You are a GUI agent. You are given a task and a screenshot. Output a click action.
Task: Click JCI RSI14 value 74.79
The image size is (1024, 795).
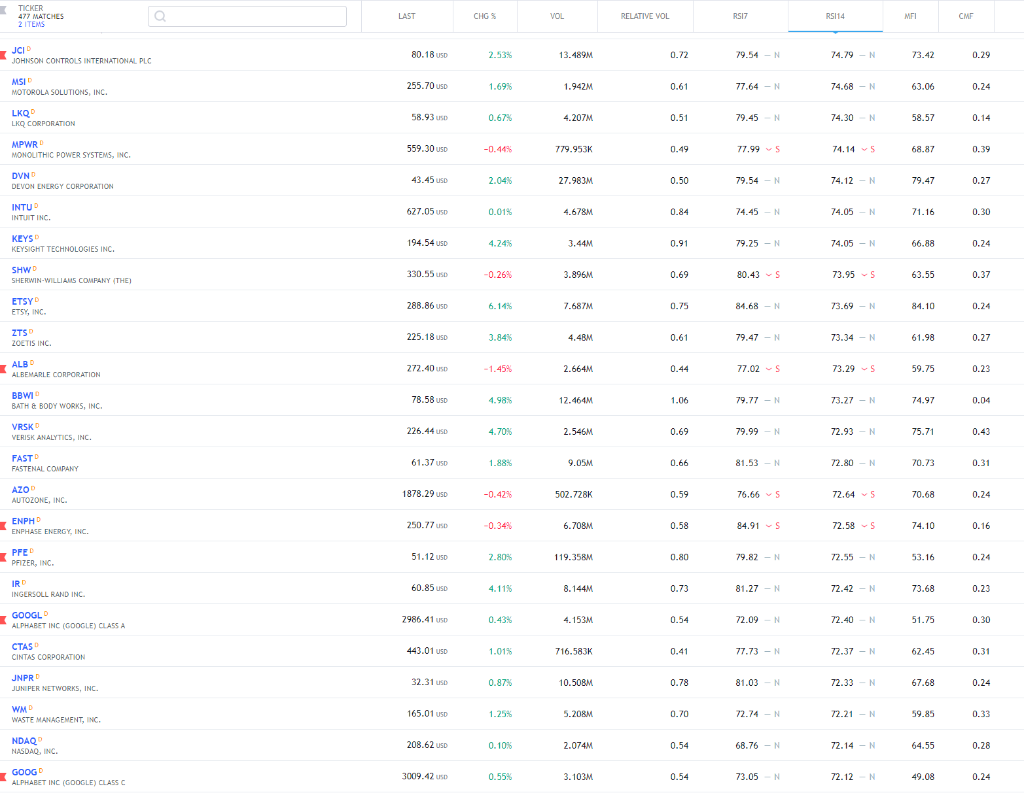(842, 55)
